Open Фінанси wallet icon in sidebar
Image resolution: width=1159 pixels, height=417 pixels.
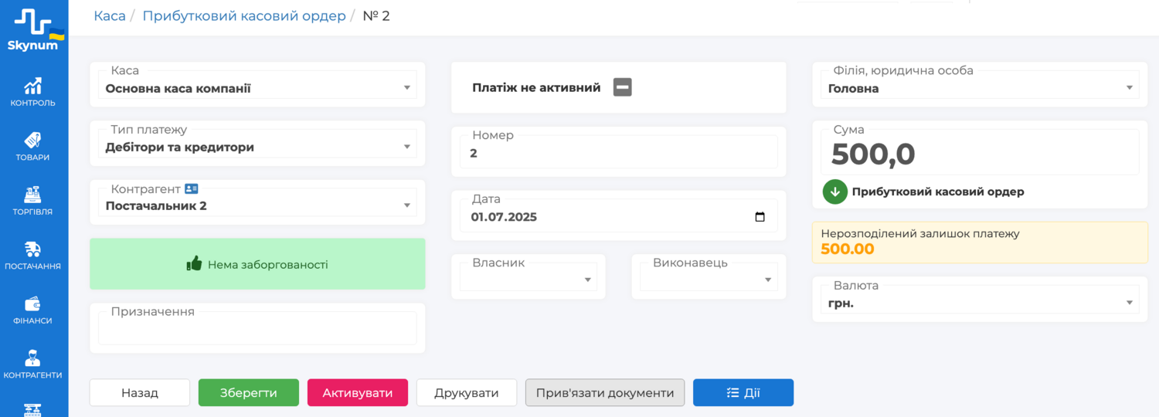pos(33,303)
